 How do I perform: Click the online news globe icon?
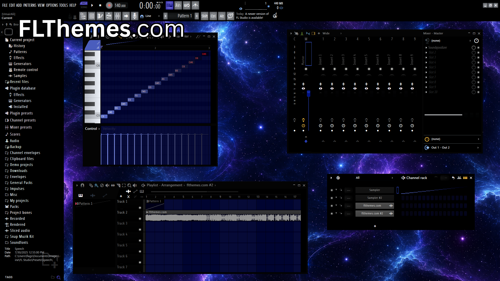click(x=275, y=16)
